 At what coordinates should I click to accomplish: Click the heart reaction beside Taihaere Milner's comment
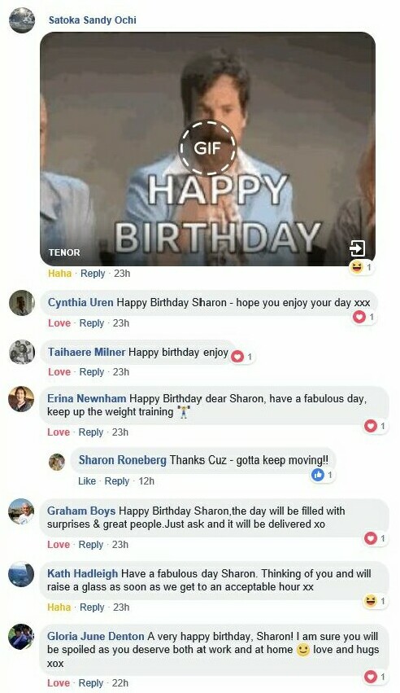(x=242, y=356)
